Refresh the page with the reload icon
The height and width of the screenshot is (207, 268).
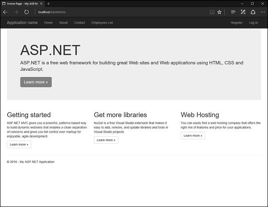click(x=26, y=12)
